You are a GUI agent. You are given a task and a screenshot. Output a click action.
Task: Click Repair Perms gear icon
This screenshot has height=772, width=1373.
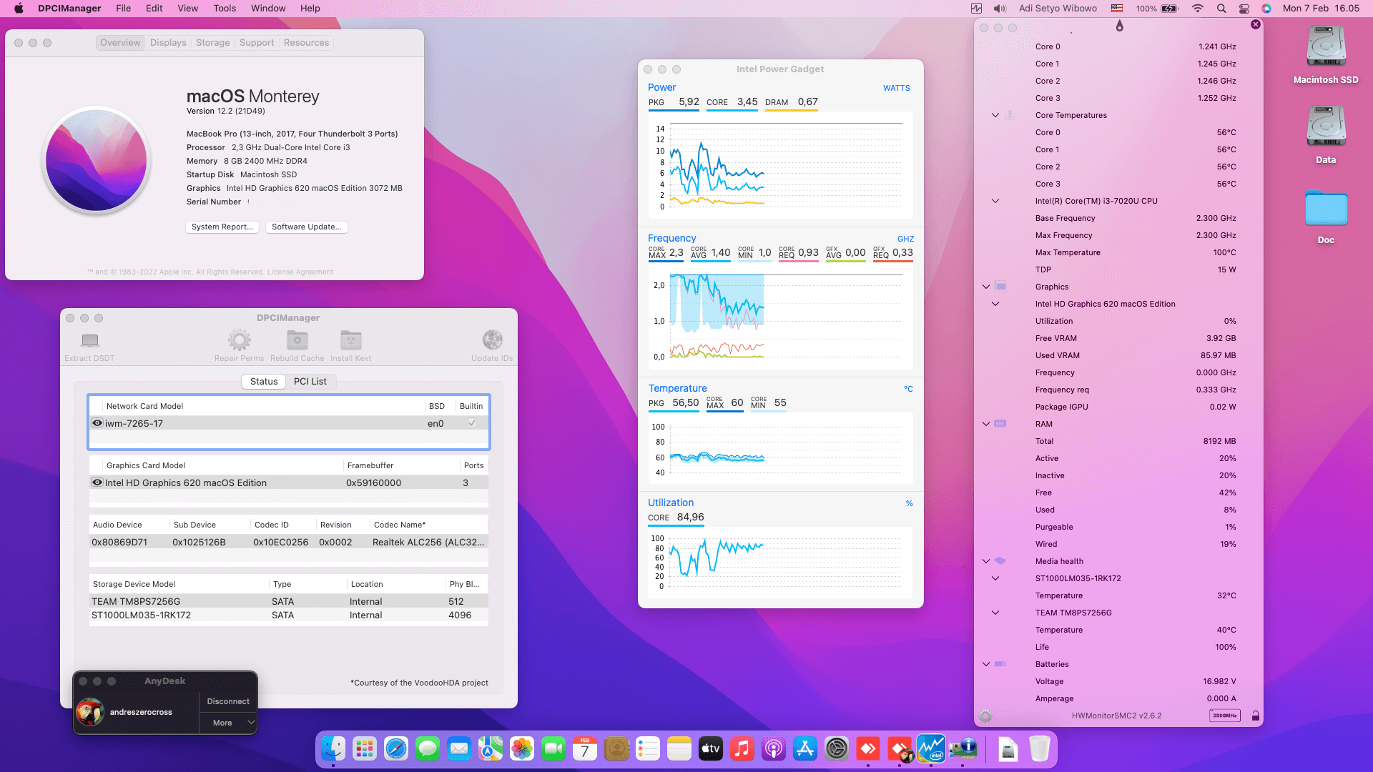tap(240, 340)
